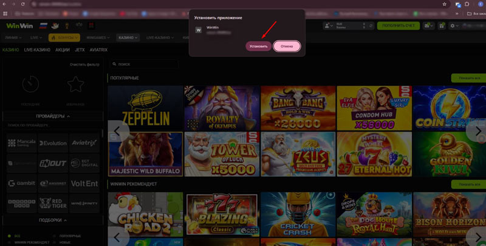
Task: Collapse the Подборки section
Action: click(x=53, y=220)
